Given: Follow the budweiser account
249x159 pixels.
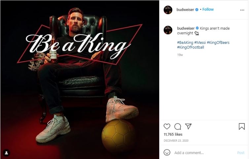Looking at the screenshot, I should coord(208,10).
